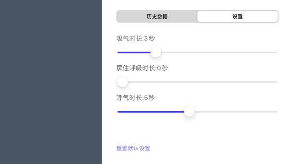The height and width of the screenshot is (164, 293).
Task: Click the 重置默认设置 link
Action: coord(133,148)
